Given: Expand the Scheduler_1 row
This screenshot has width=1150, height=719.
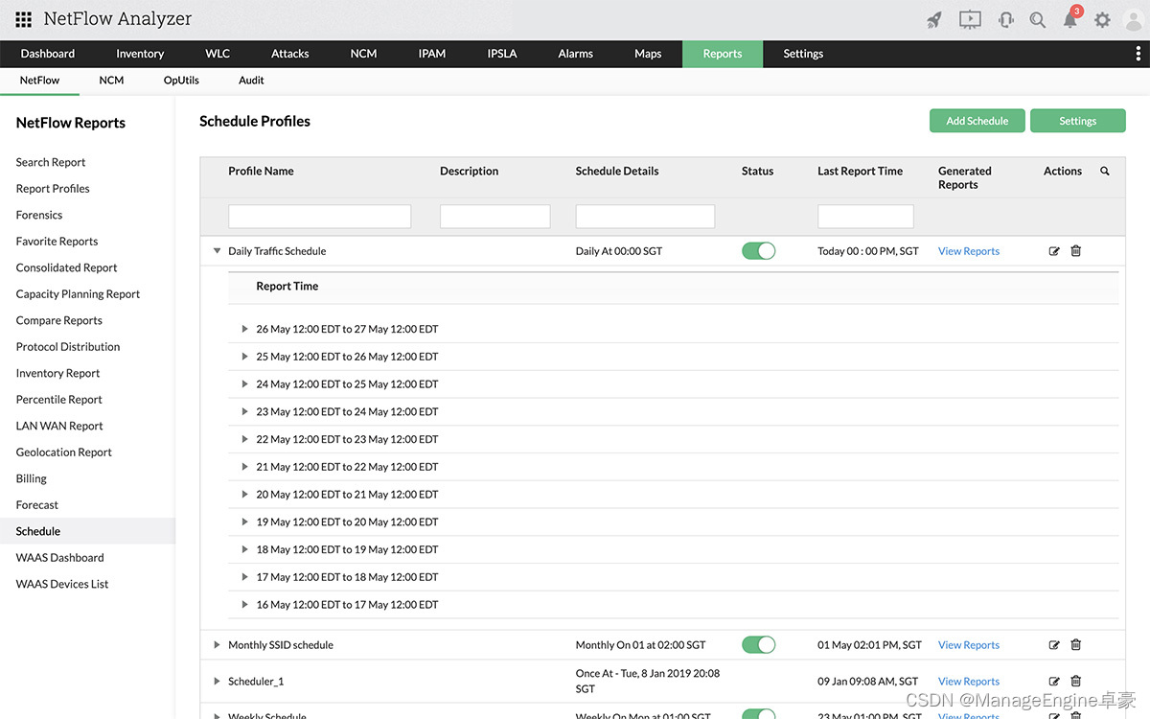Looking at the screenshot, I should [x=218, y=682].
